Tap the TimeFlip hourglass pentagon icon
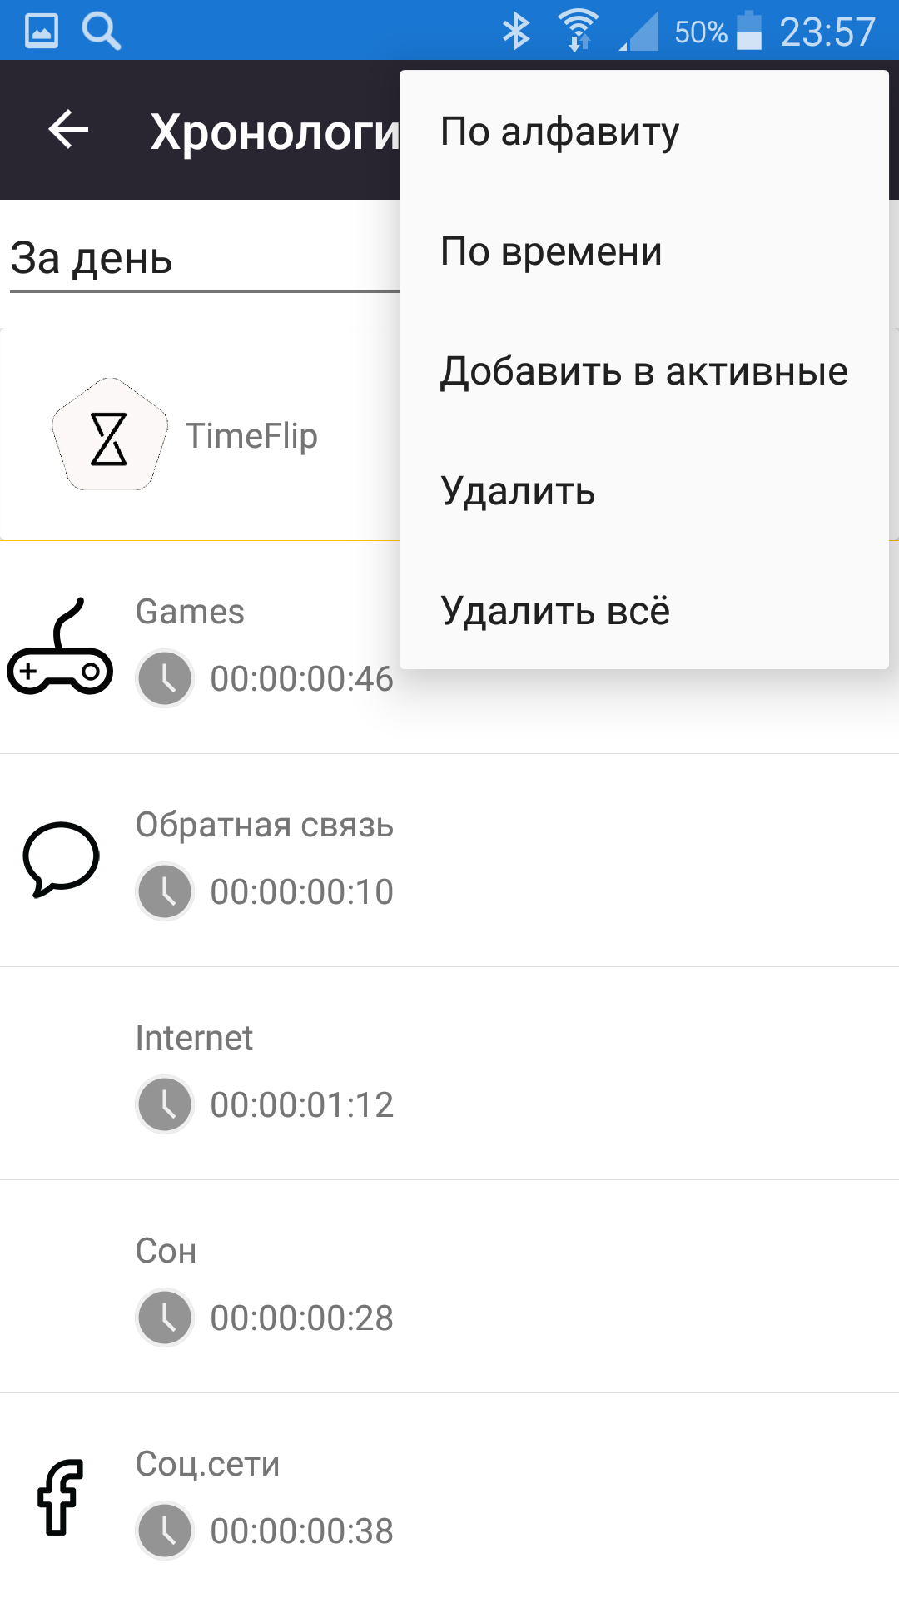The width and height of the screenshot is (899, 1598). 110,434
